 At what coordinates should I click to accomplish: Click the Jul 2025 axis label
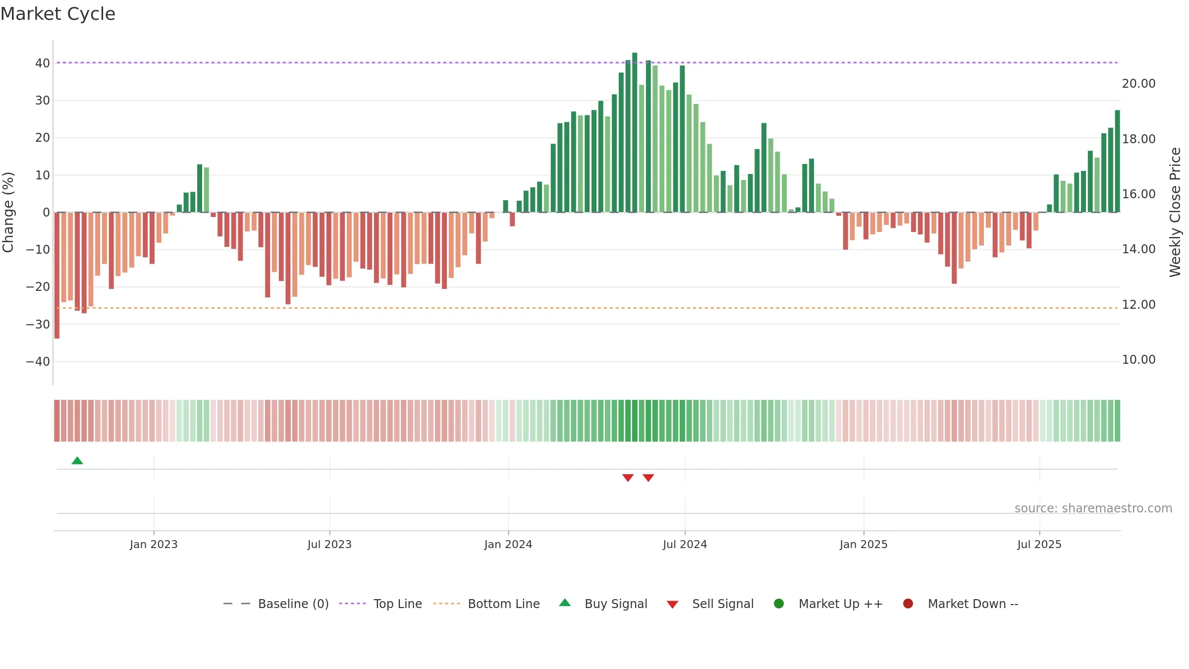(x=1039, y=545)
